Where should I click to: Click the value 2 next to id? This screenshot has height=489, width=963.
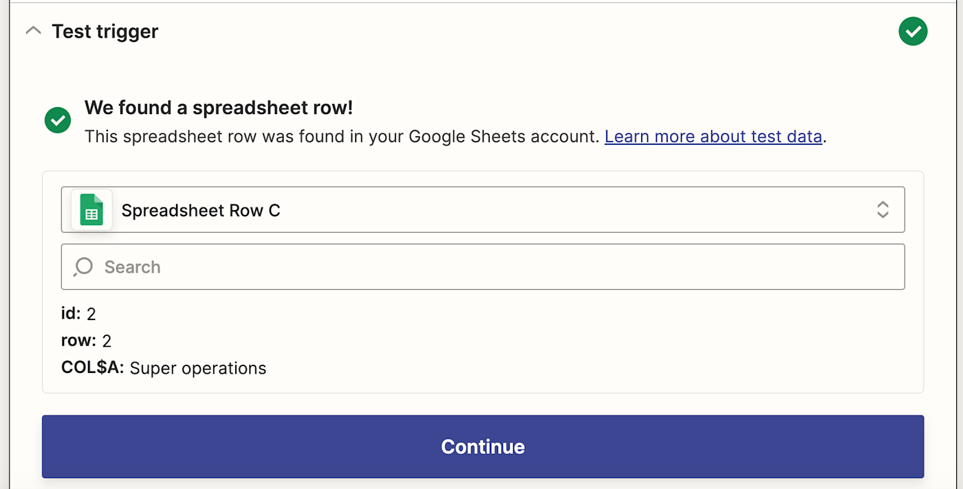[91, 315]
